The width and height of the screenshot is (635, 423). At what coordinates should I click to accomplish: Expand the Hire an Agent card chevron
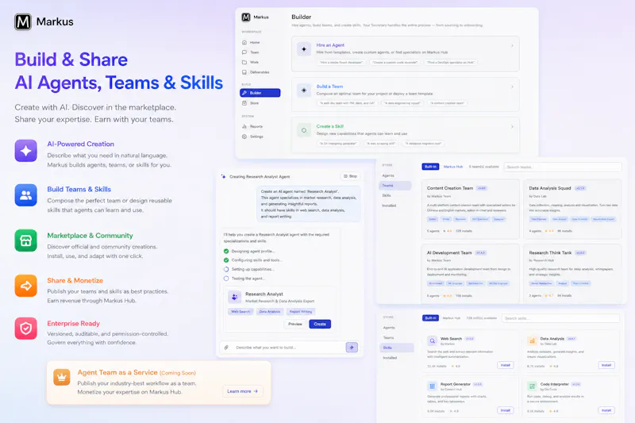[512, 45]
